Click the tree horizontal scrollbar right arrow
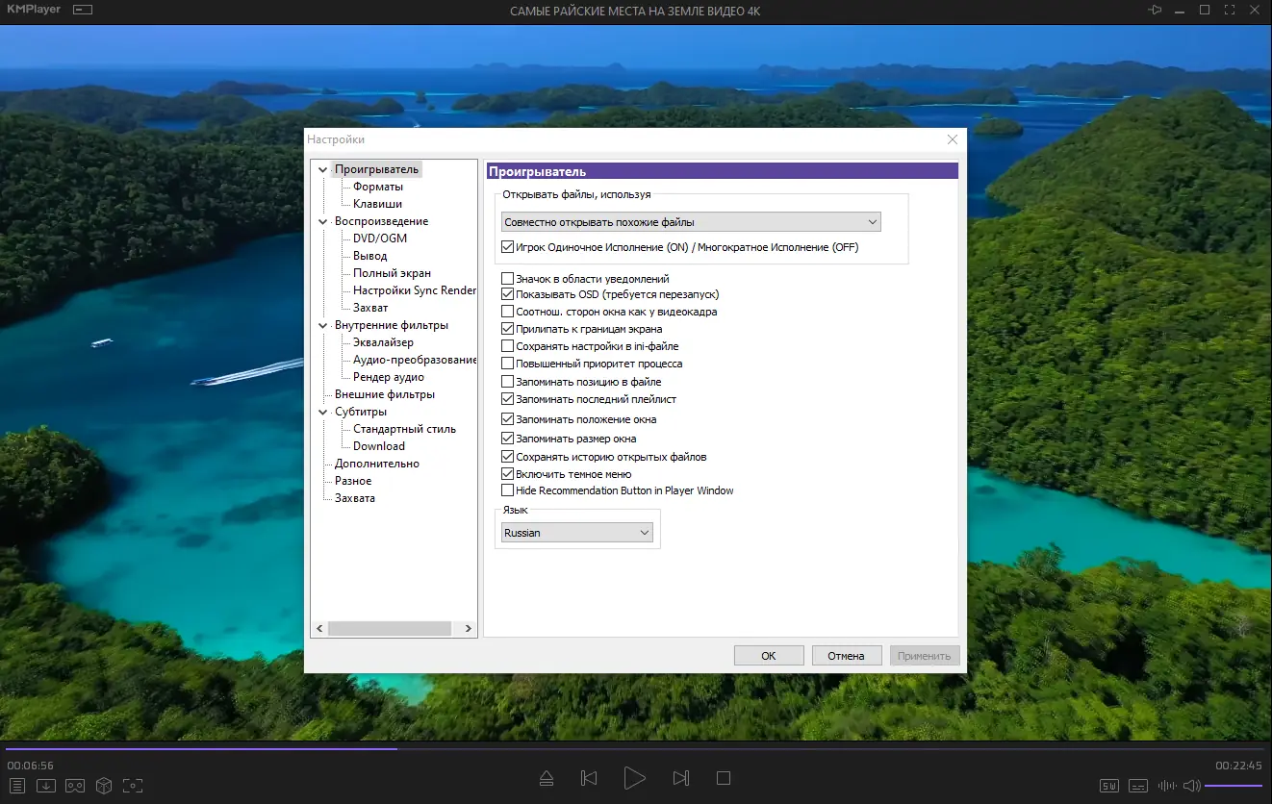 (x=468, y=628)
